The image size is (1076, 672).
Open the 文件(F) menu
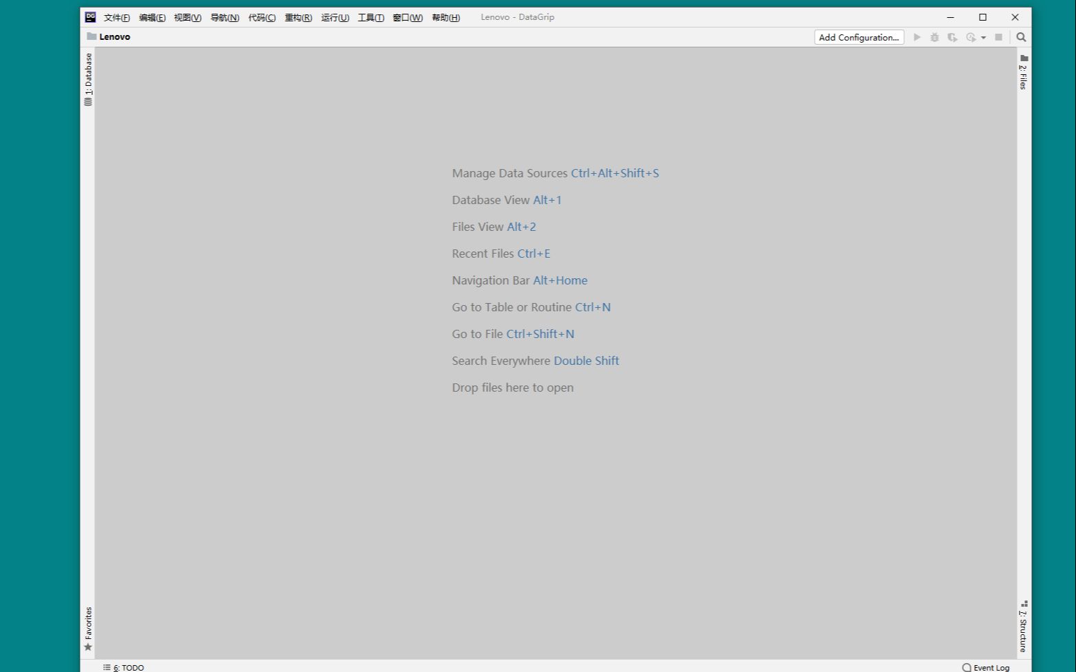pos(116,18)
